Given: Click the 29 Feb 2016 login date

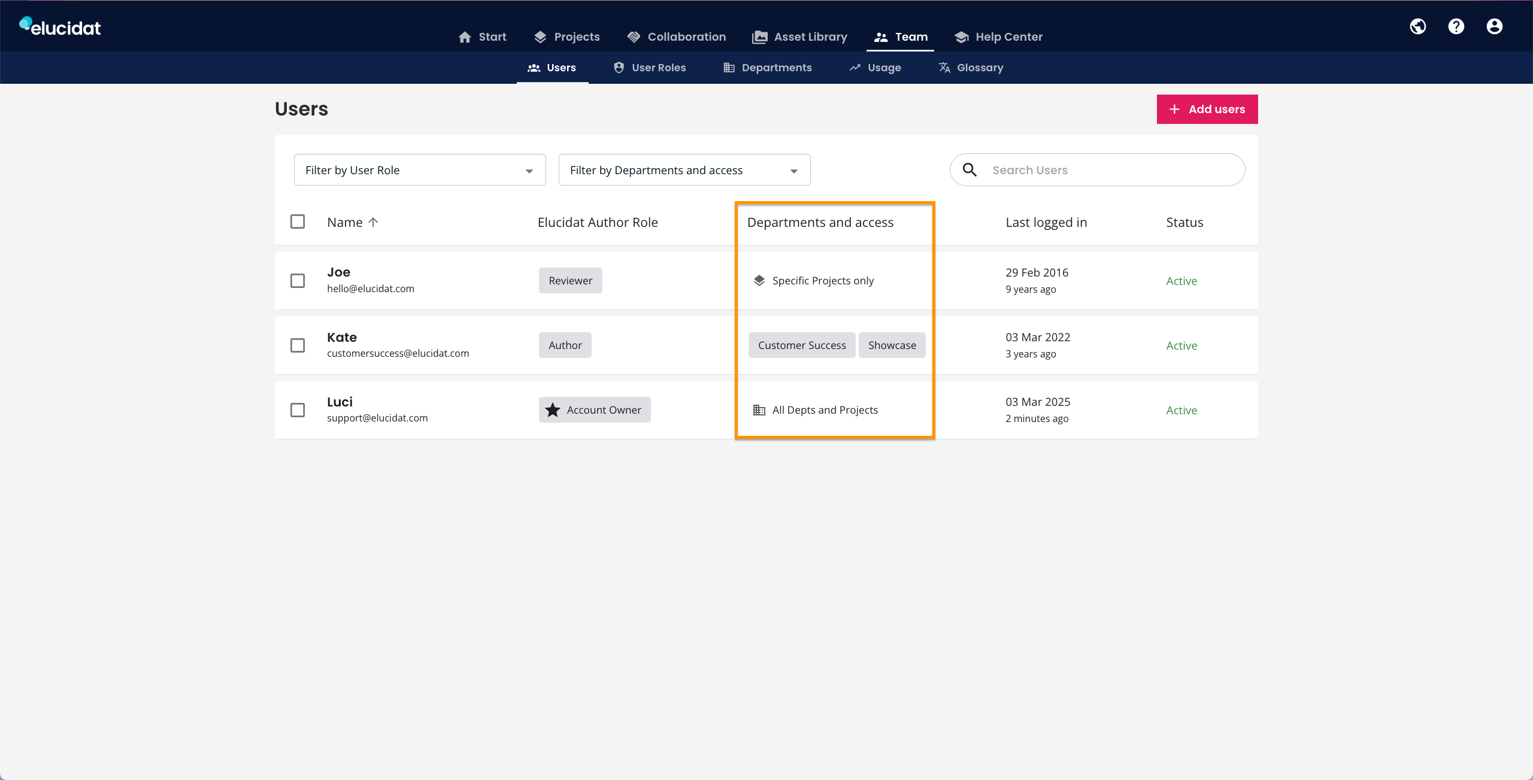Looking at the screenshot, I should 1037,272.
